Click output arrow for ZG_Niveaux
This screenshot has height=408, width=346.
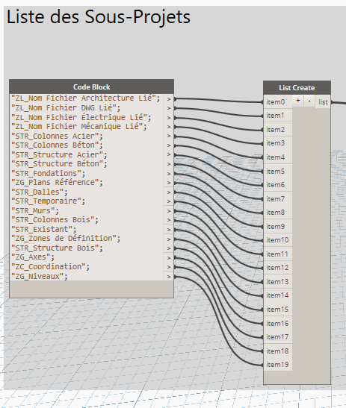click(169, 277)
